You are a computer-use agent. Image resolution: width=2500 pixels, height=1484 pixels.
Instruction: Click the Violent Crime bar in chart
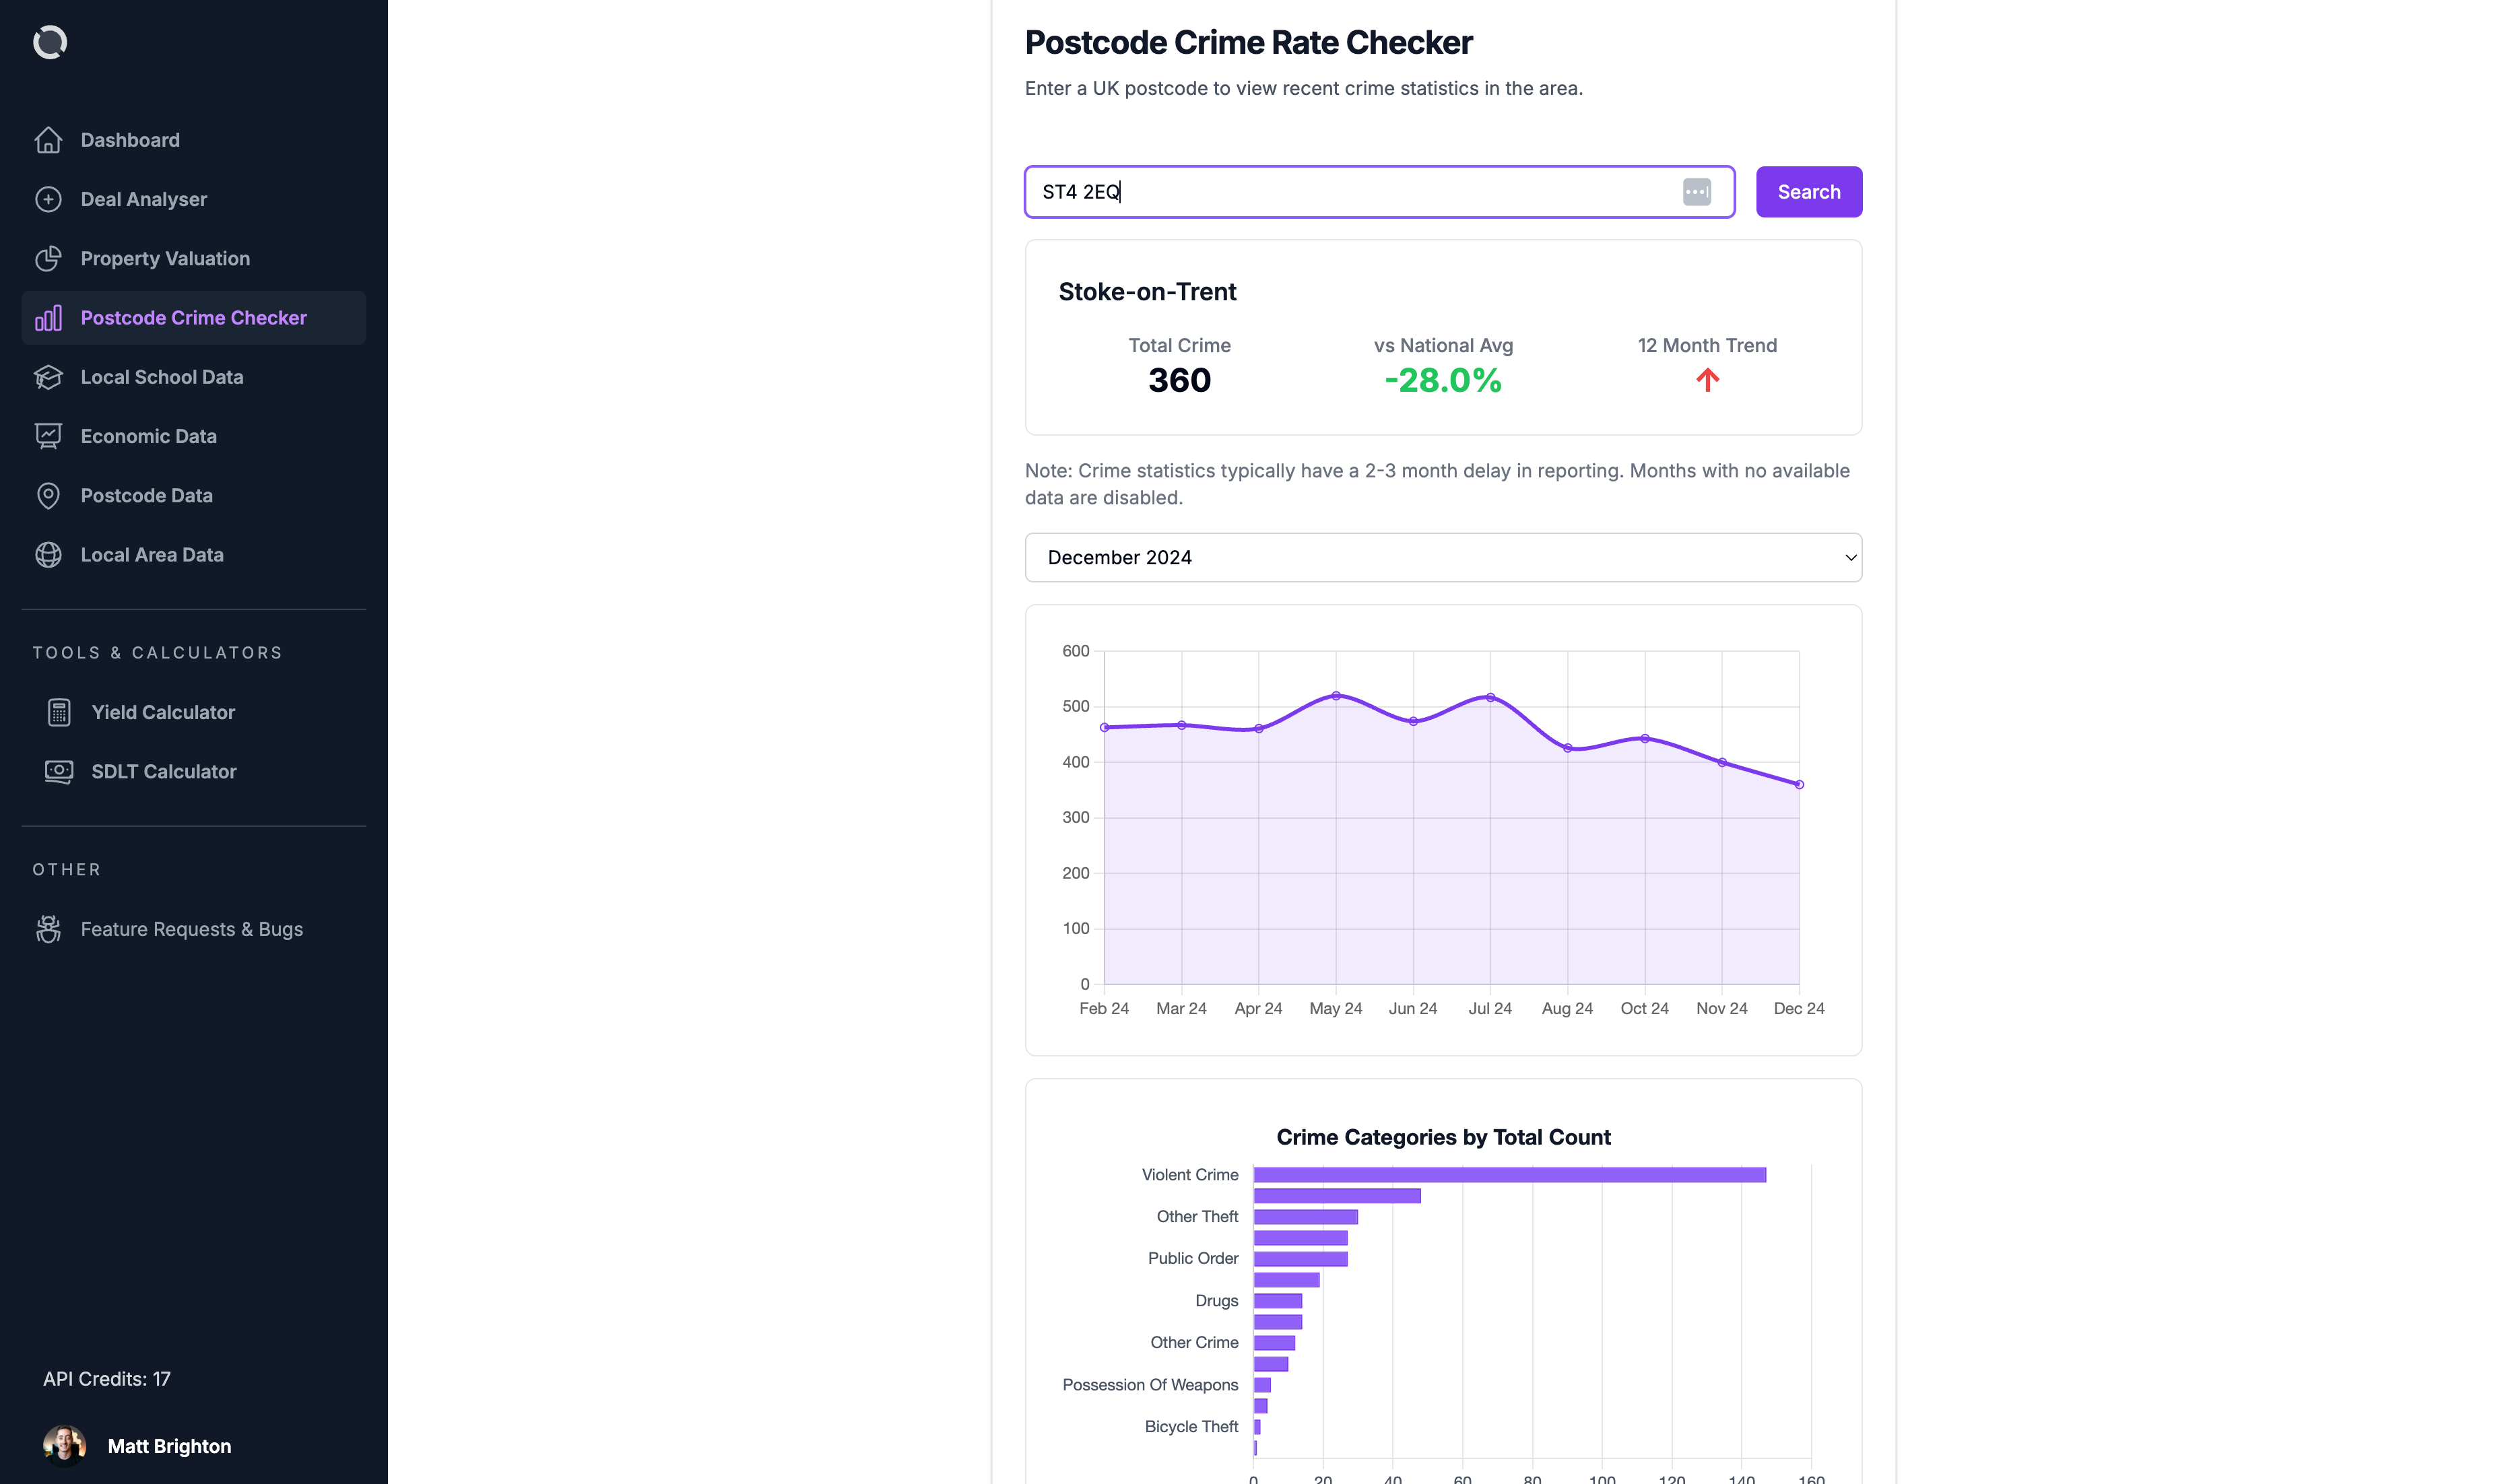[1508, 1175]
